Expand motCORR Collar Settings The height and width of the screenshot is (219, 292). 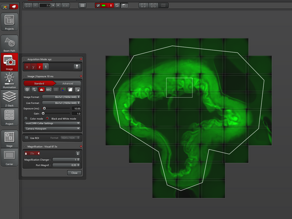(52, 123)
